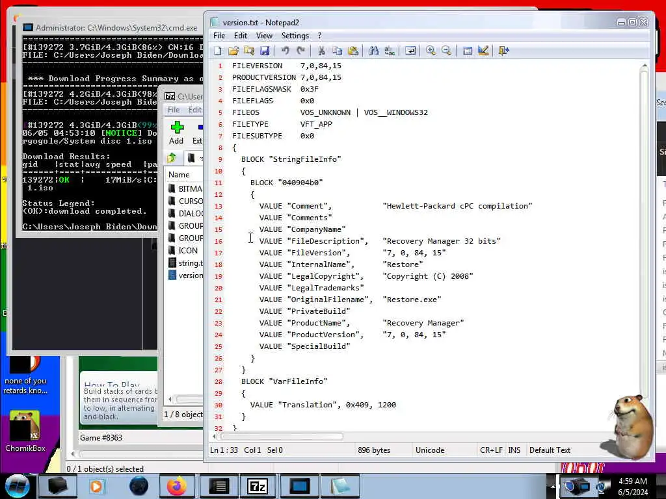Zoom in using the magnifier plus icon
The image size is (666, 499).
(x=431, y=51)
